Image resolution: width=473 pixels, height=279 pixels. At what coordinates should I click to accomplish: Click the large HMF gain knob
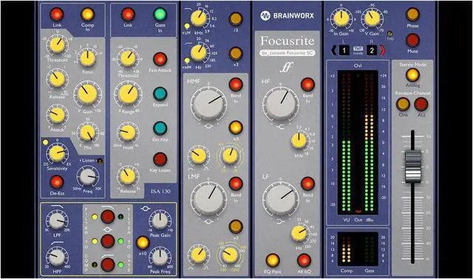tap(208, 104)
